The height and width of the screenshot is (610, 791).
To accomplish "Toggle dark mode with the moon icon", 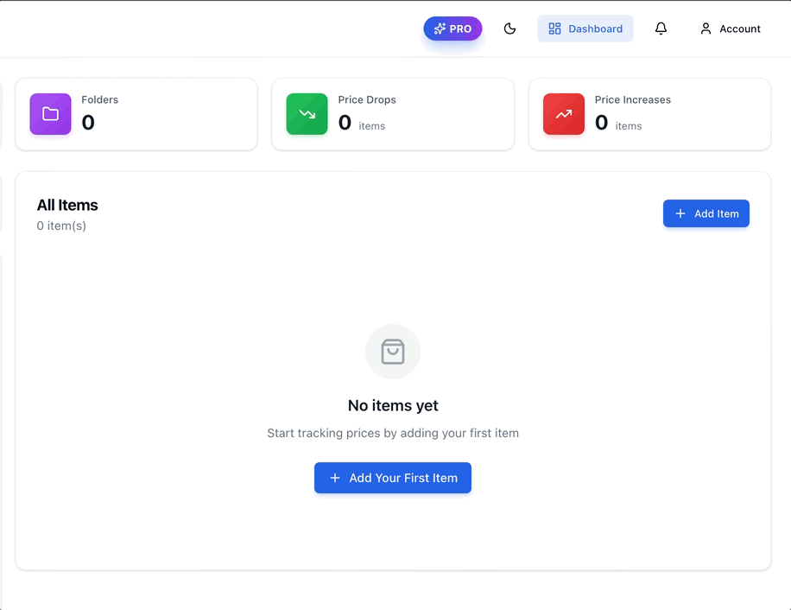I will tap(509, 28).
